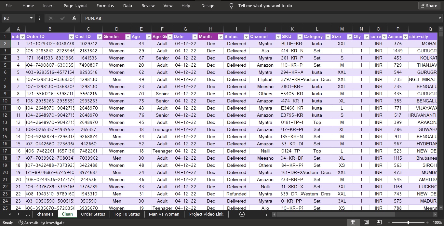
Task: Click the Cancel entry X icon
Action: (x=50, y=18)
